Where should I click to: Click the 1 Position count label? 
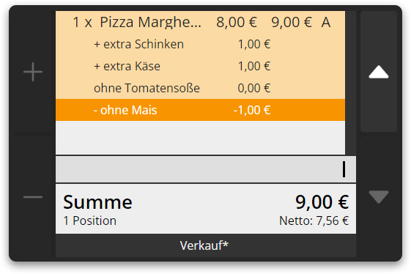[89, 221]
